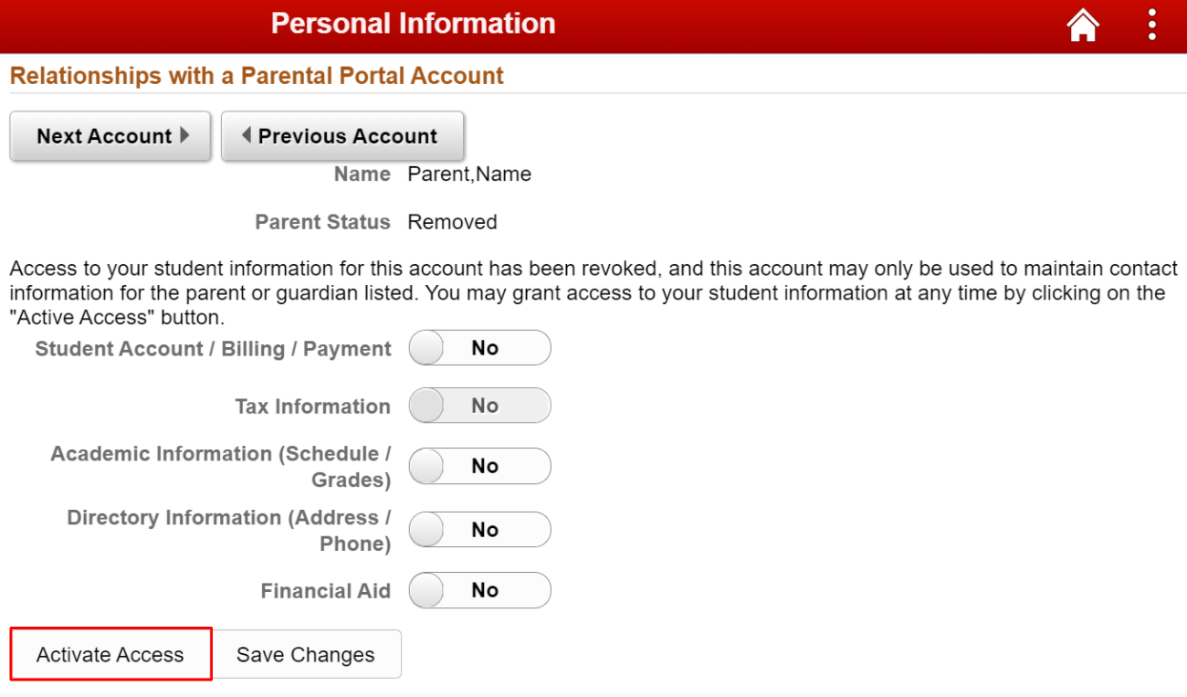Screen dimensions: 1187x697
Task: Click the Personal Information page title
Action: click(x=413, y=24)
